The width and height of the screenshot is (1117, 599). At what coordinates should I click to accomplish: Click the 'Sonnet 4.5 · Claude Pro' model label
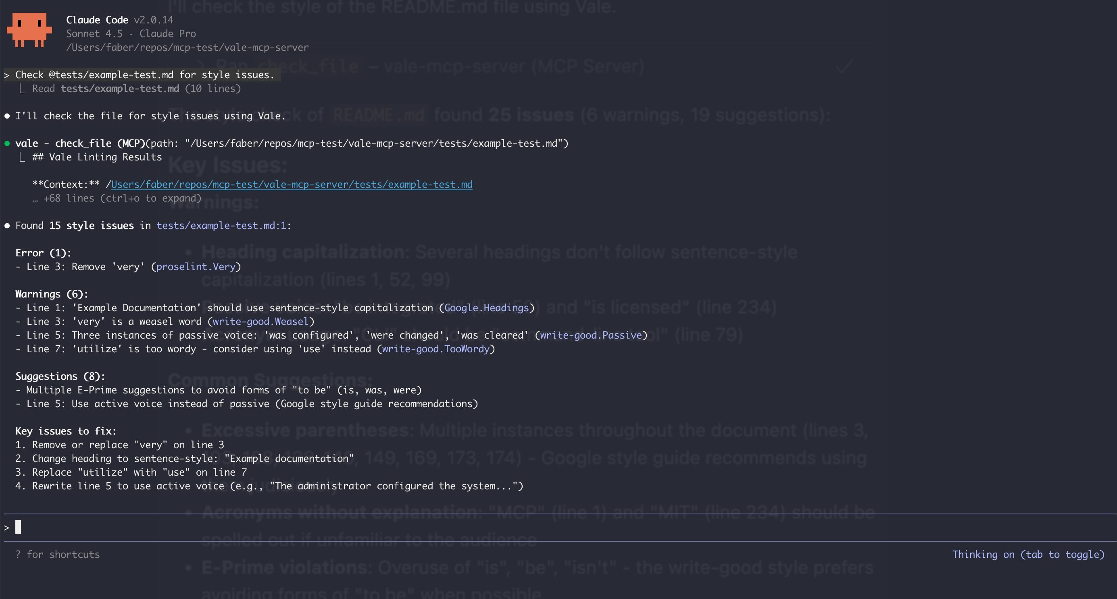coord(131,33)
